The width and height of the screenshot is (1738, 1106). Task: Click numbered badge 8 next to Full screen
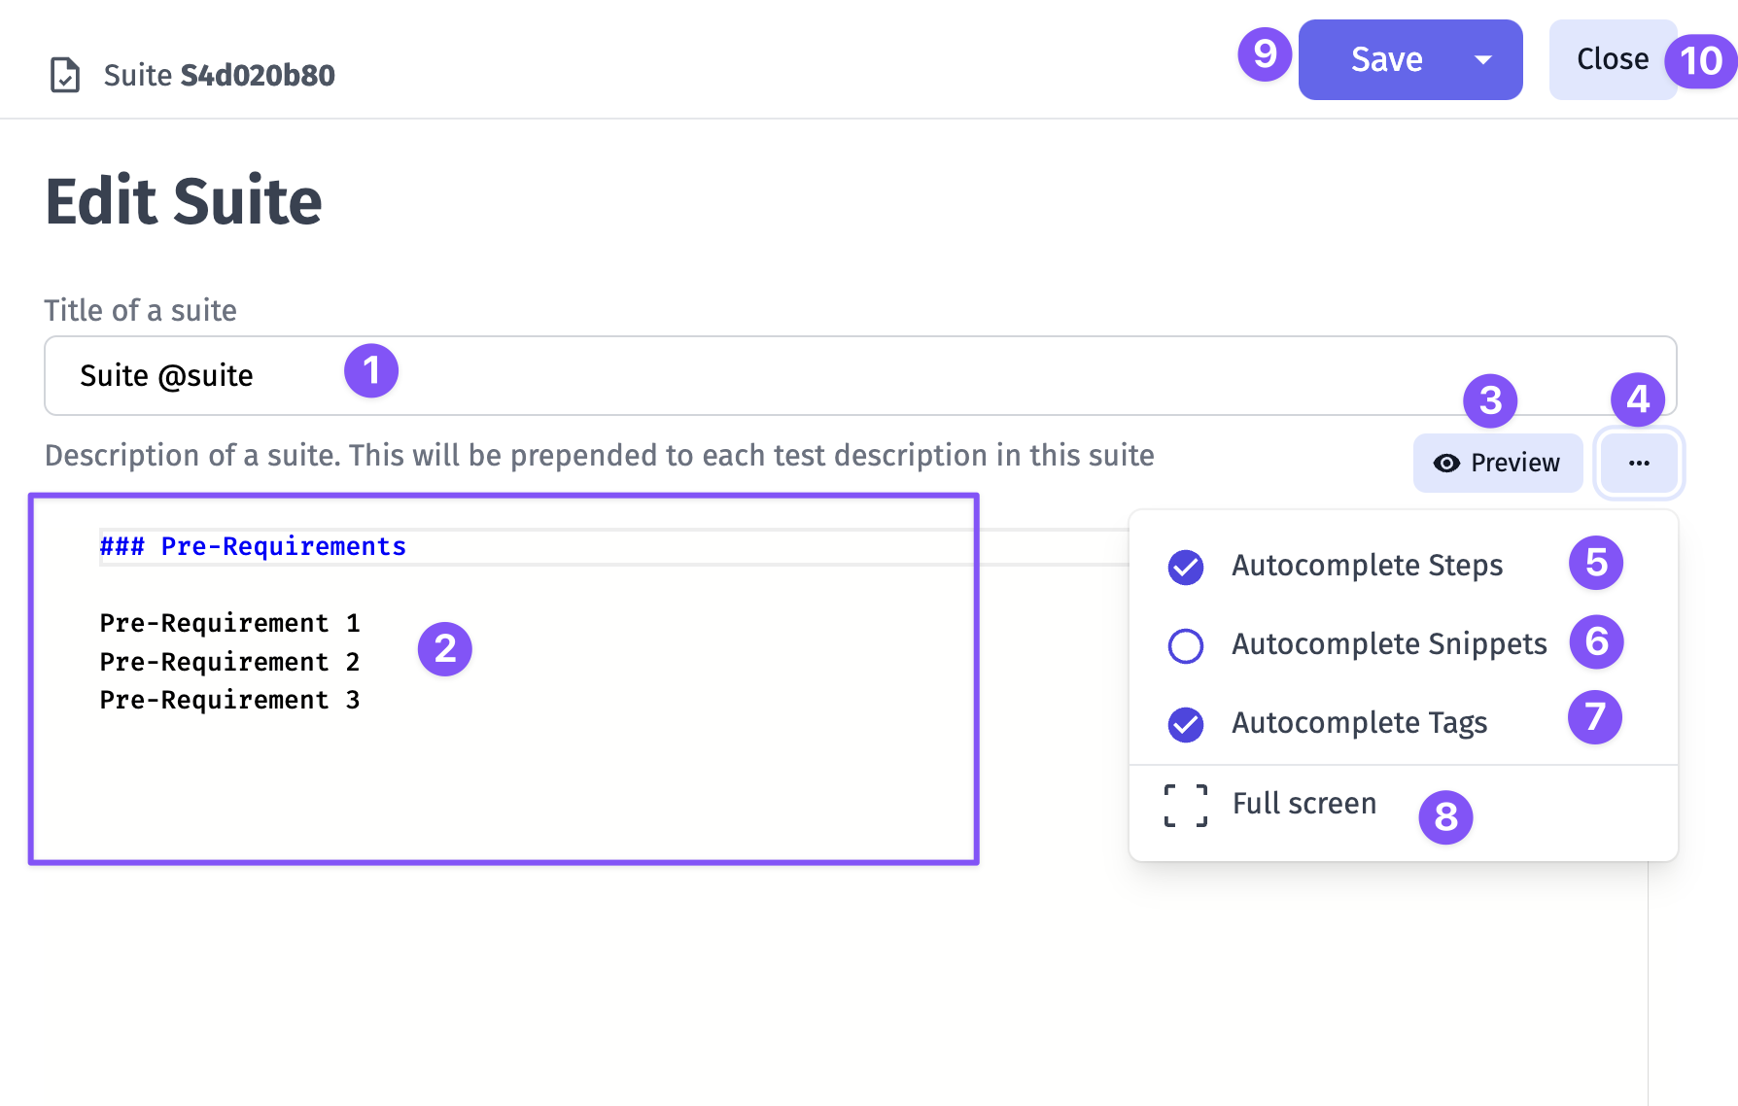click(x=1445, y=817)
